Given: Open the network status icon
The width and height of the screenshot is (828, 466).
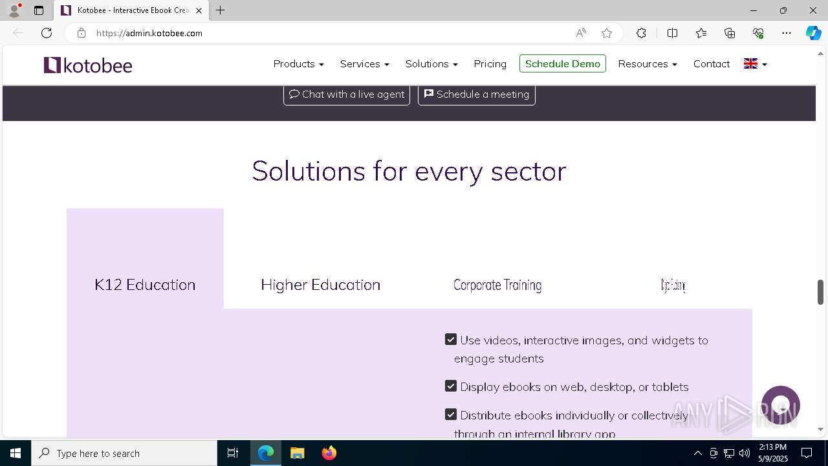Looking at the screenshot, I should [729, 453].
